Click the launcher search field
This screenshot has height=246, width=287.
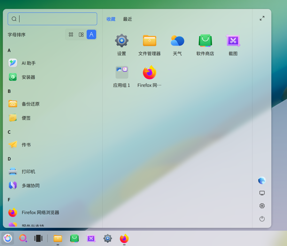52,19
